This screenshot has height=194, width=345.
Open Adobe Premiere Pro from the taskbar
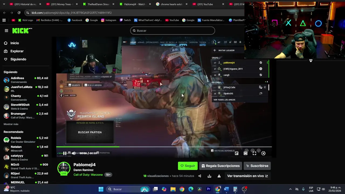point(208,189)
